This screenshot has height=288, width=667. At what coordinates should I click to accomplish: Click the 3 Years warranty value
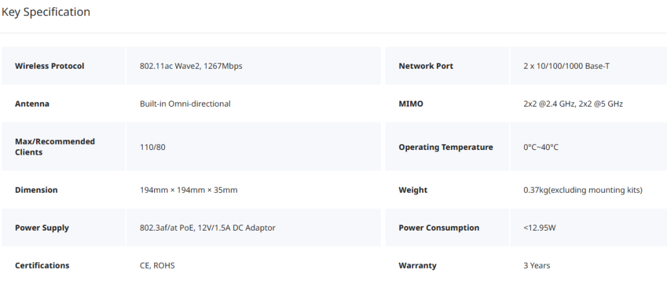pos(537,265)
